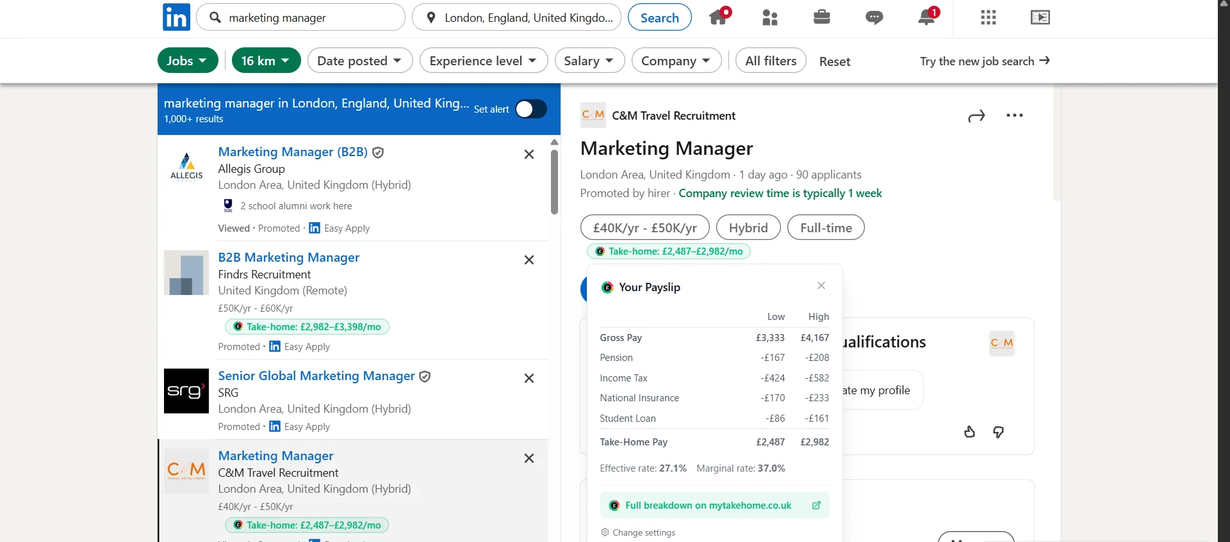Image resolution: width=1230 pixels, height=542 pixels.
Task: Click the verified shield next to Marketing Manager (B2B)
Action: tap(379, 152)
